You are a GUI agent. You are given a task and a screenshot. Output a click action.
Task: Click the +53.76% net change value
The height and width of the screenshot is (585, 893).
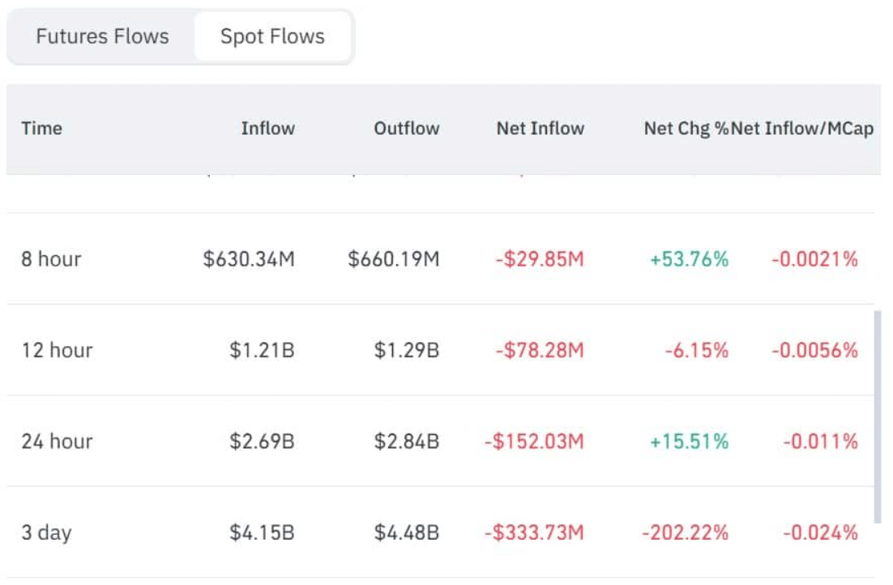[689, 259]
